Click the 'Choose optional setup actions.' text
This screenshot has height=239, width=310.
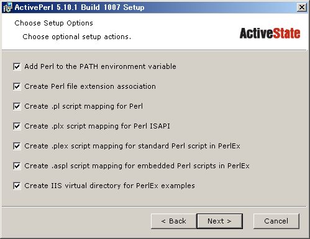tap(77, 37)
